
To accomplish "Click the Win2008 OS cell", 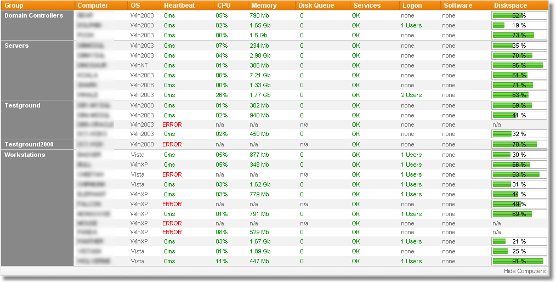I will [142, 85].
